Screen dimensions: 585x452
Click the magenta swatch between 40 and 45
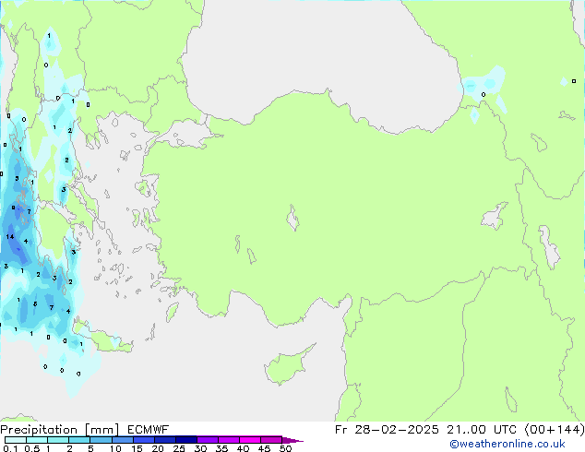(x=250, y=440)
